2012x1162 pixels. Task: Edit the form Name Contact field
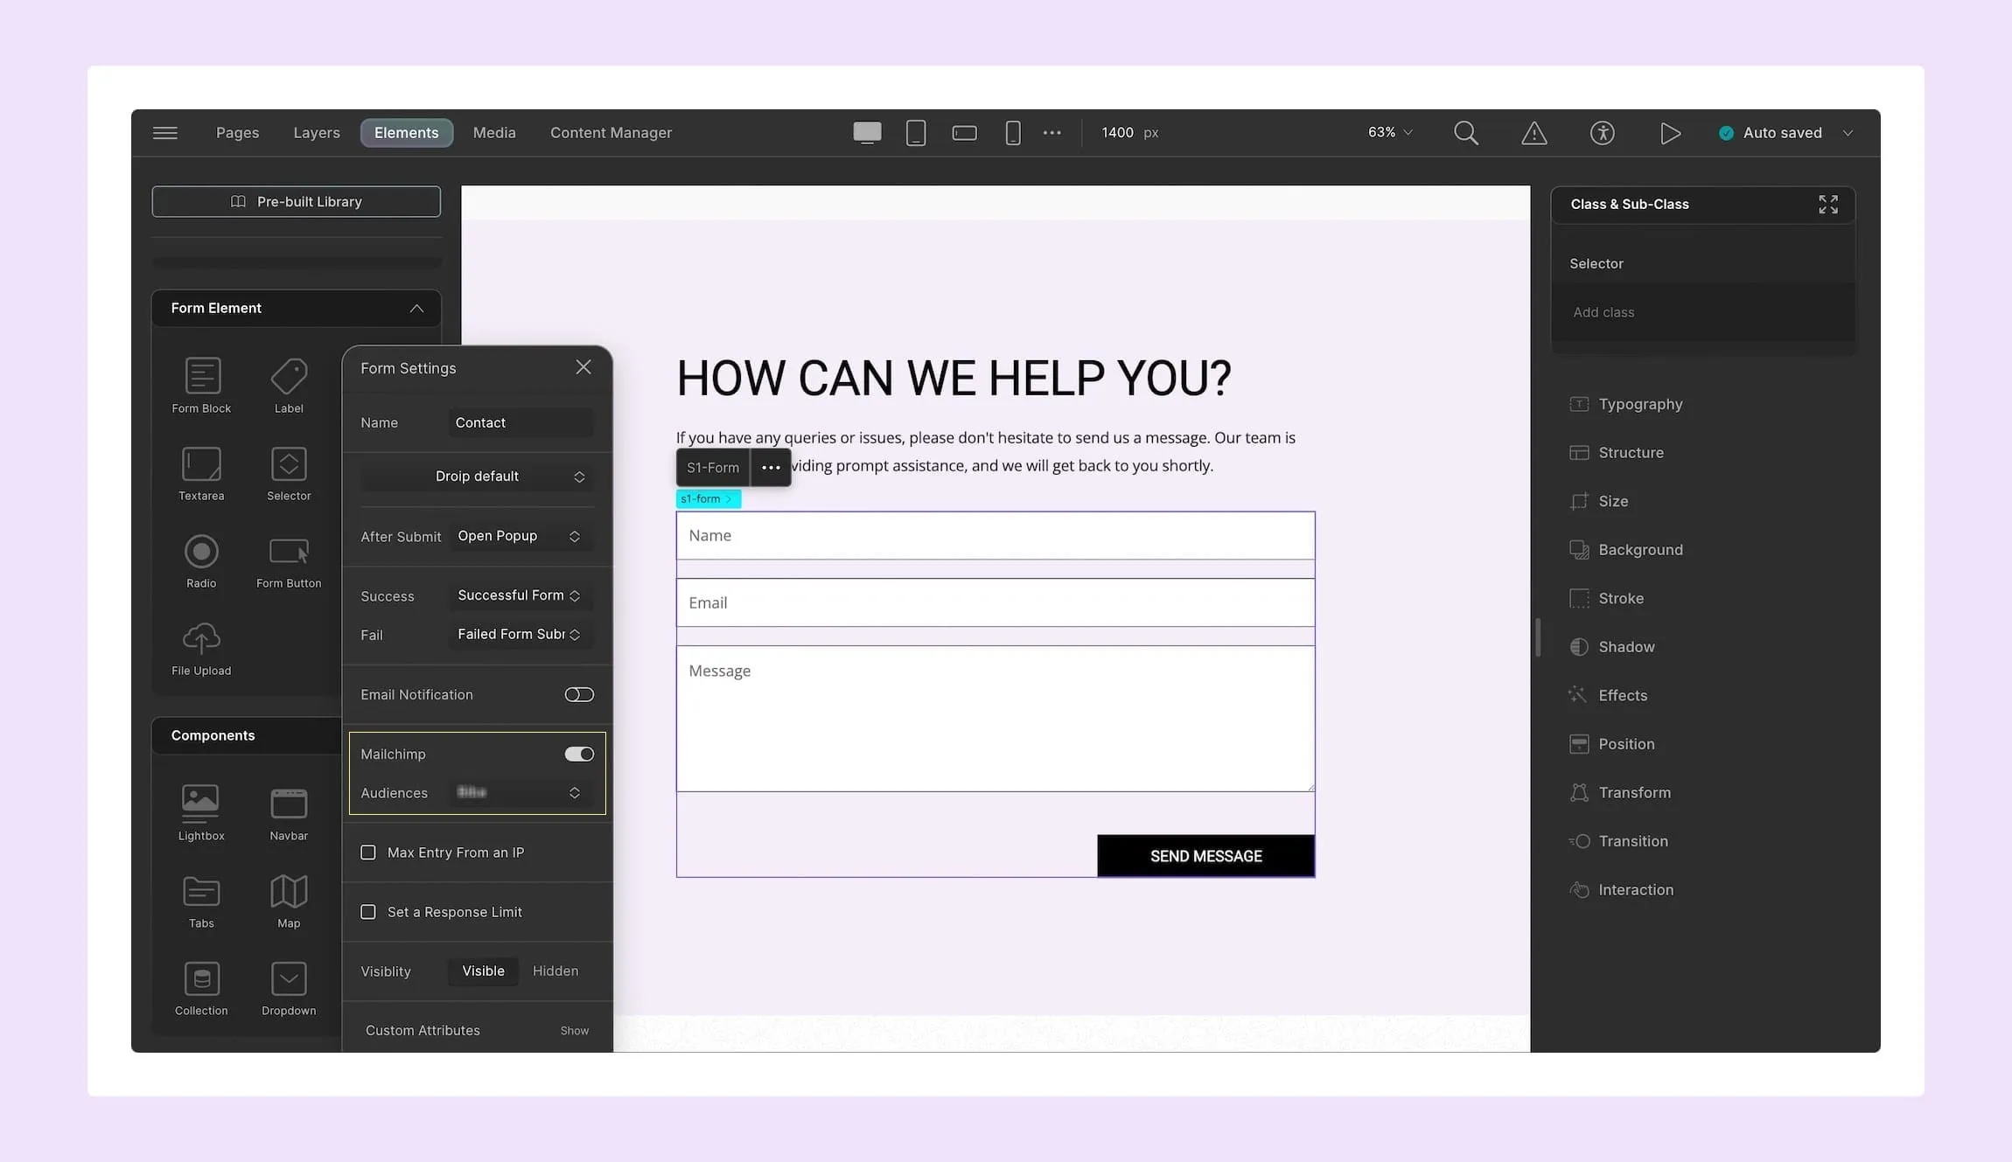[520, 423]
